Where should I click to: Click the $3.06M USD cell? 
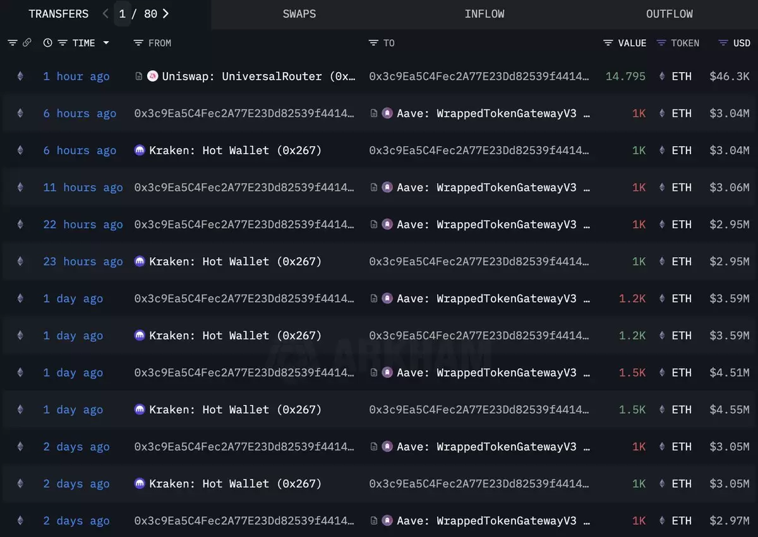(730, 188)
